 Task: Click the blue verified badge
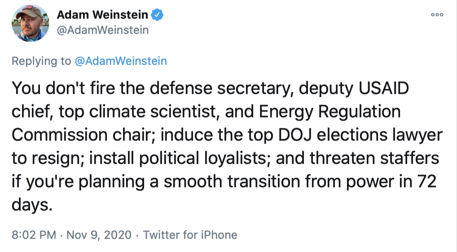click(157, 15)
